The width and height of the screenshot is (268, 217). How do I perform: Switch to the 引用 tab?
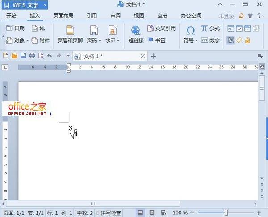[x=92, y=16]
